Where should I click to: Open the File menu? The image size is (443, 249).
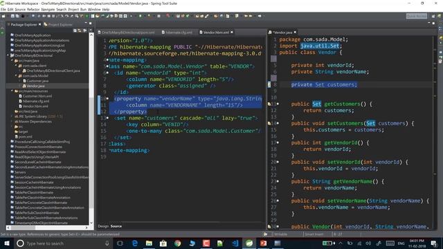coord(3,9)
